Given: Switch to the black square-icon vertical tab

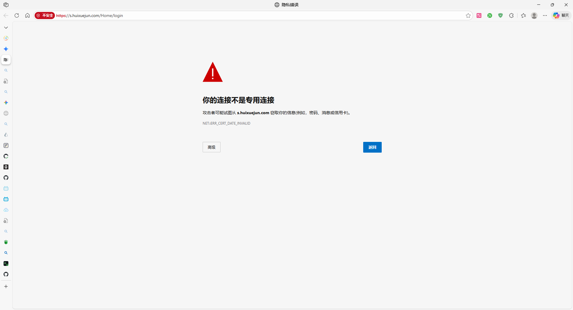Looking at the screenshot, I should 6,167.
